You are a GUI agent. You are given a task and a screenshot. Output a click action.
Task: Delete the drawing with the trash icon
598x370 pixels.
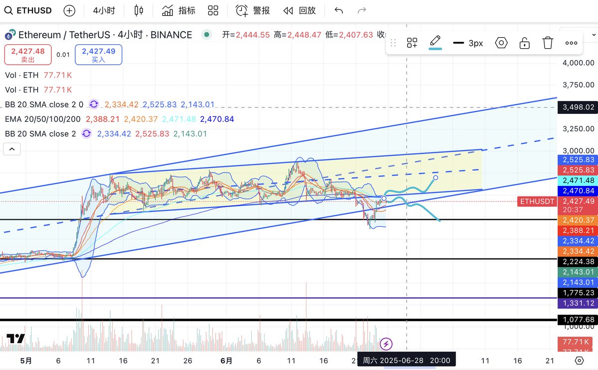pos(548,43)
